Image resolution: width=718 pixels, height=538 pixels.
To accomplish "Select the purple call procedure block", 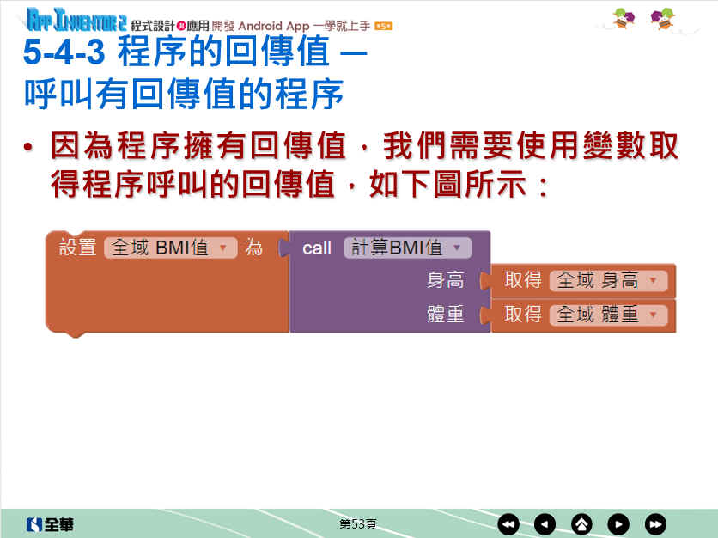I will click(316, 248).
